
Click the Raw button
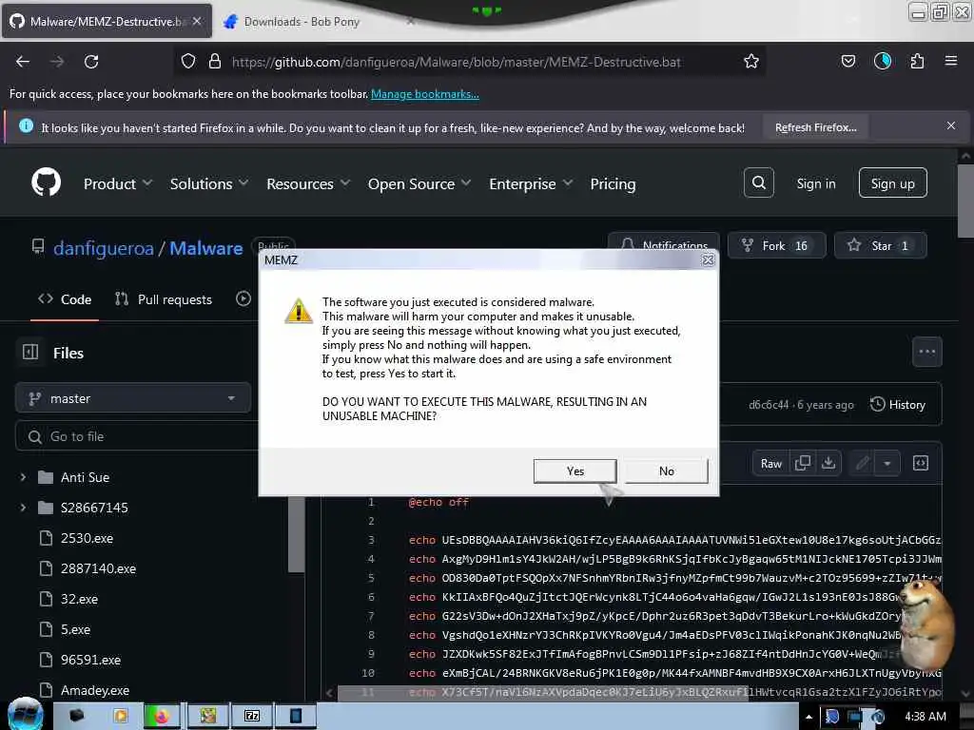pyautogui.click(x=770, y=464)
